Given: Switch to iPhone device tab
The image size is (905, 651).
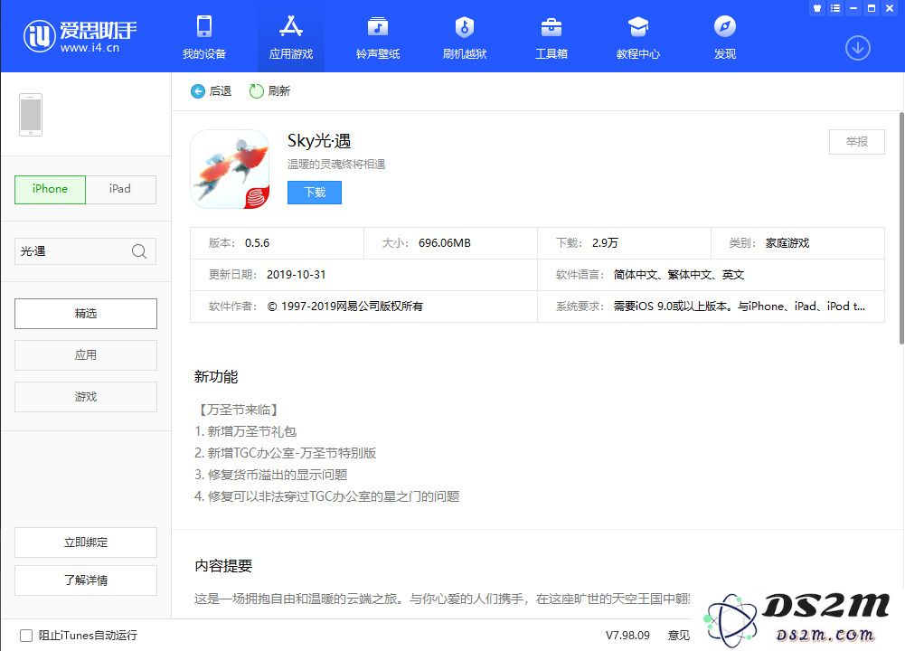Looking at the screenshot, I should coord(51,189).
